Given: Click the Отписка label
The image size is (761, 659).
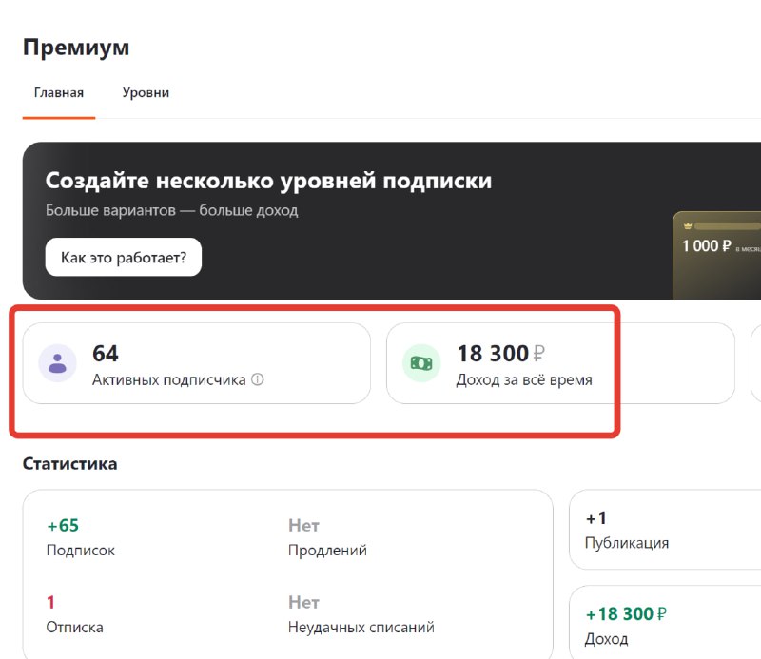Looking at the screenshot, I should coord(75,627).
